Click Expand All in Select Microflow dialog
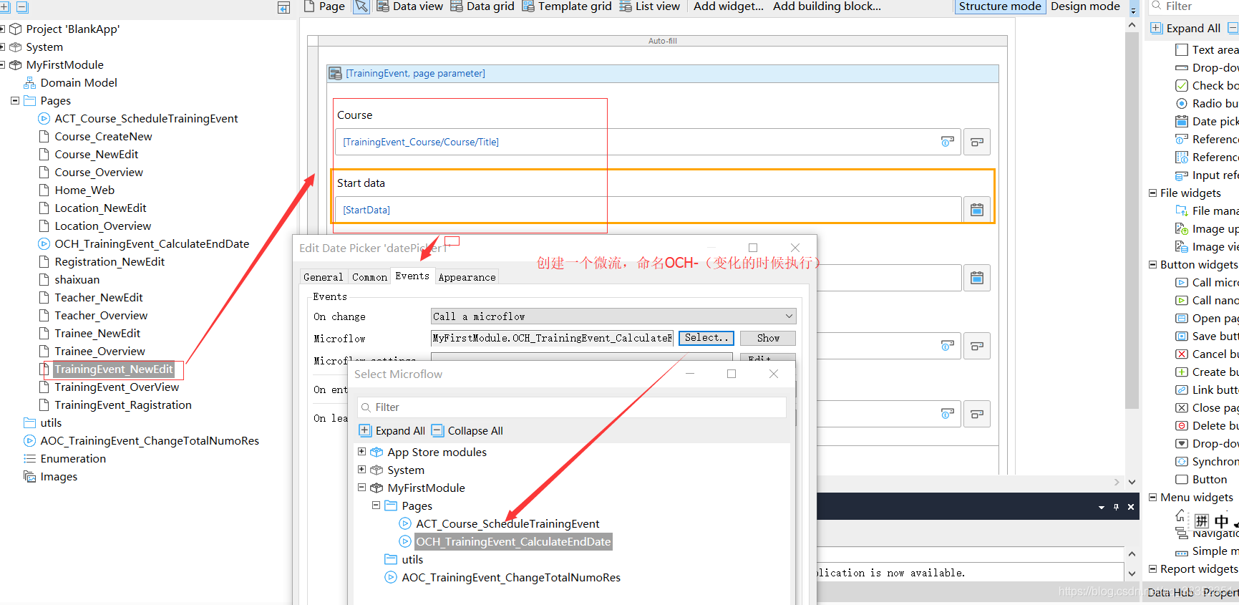The width and height of the screenshot is (1239, 605). 392,431
